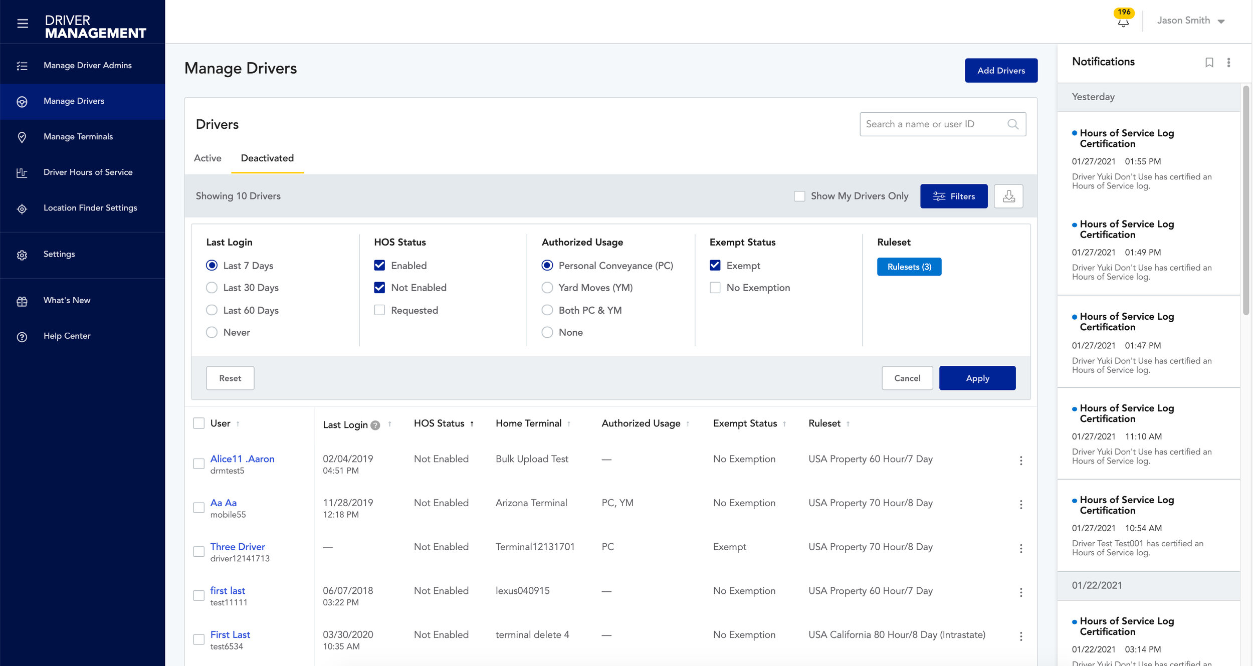Open the notifications bell icon
Viewport: 1253px width, 666px height.
(1123, 22)
